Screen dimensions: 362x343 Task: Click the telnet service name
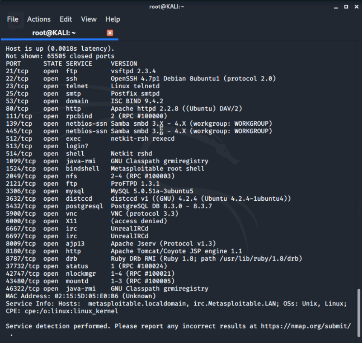click(77, 86)
